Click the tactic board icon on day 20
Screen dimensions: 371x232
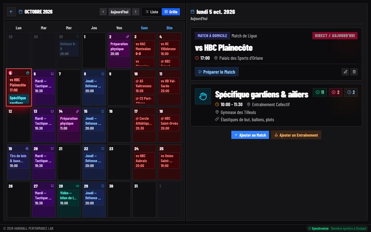52,149
